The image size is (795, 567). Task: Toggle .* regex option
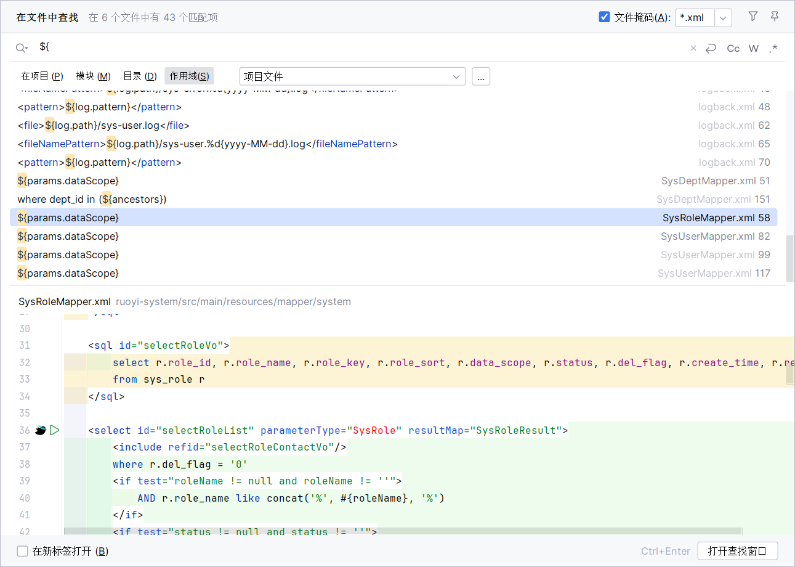coord(773,48)
